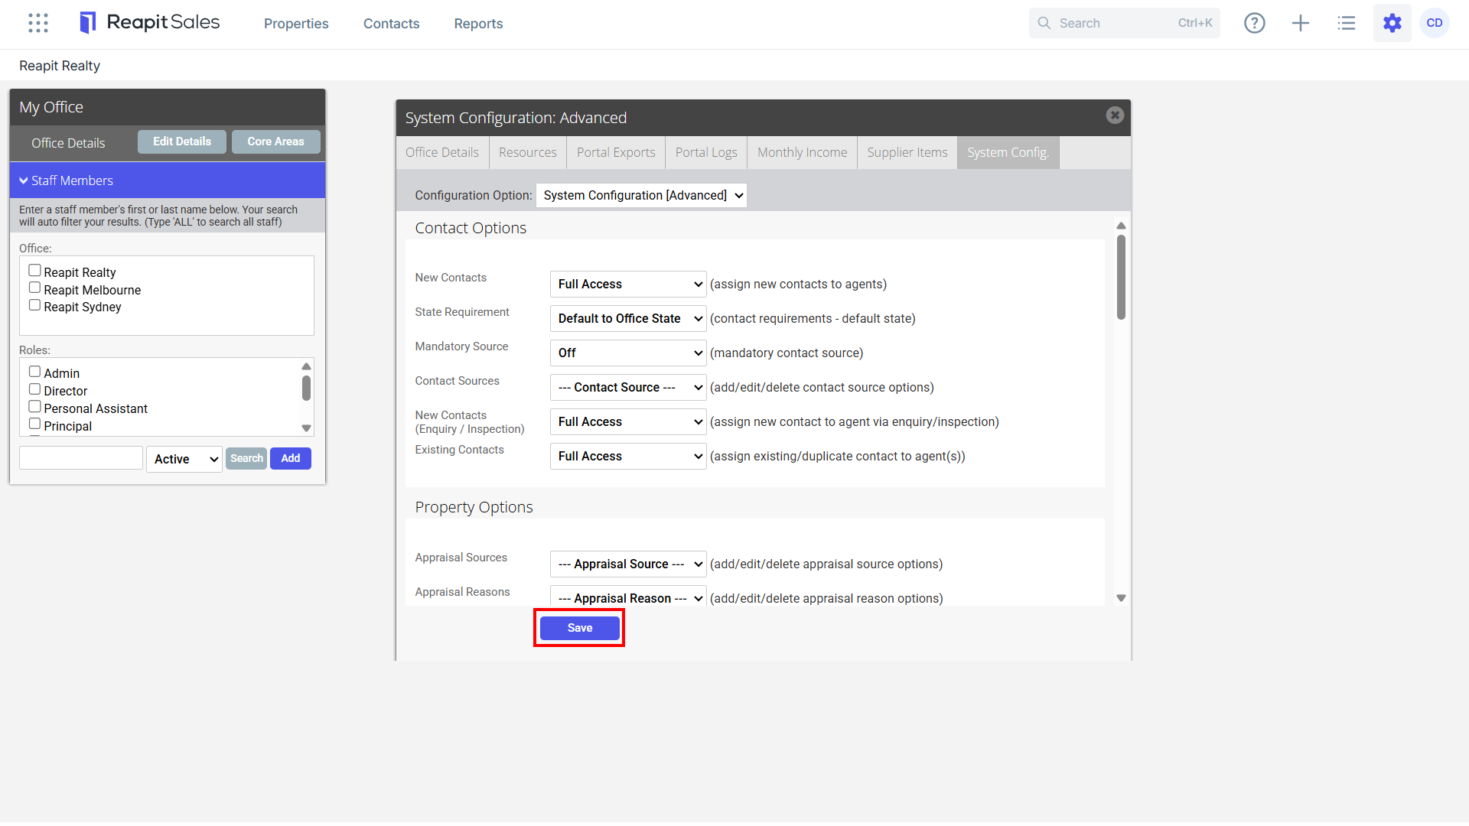This screenshot has height=826, width=1469.
Task: Open the CD user avatar menu
Action: [x=1435, y=23]
